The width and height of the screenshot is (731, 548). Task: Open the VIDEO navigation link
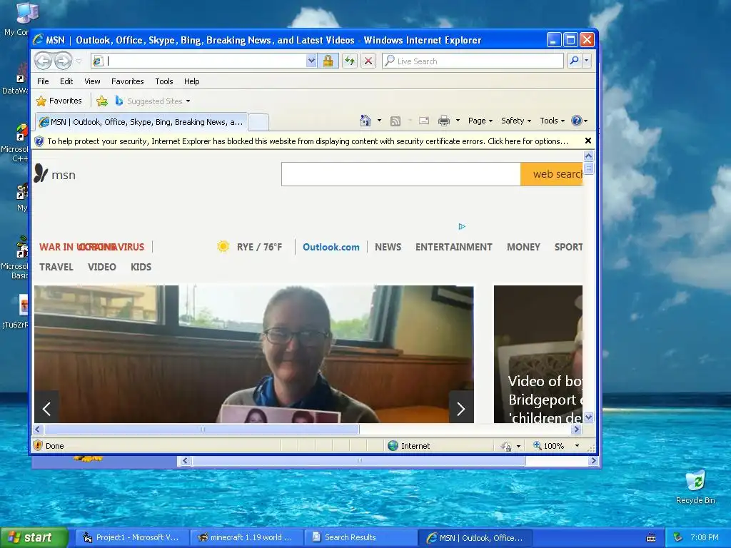[x=101, y=267]
